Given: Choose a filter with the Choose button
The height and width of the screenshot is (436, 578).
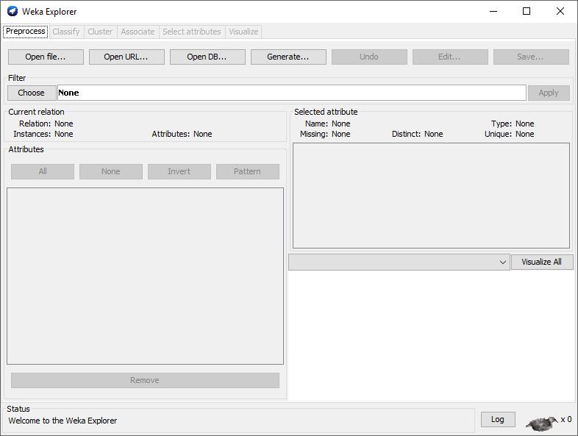Looking at the screenshot, I should point(32,93).
